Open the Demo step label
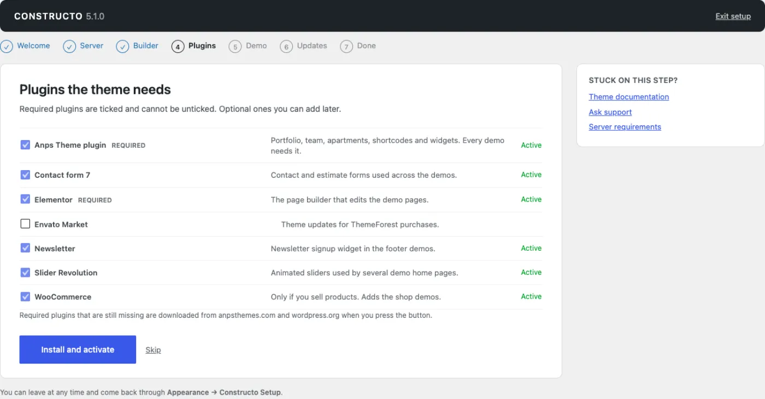 tap(256, 46)
